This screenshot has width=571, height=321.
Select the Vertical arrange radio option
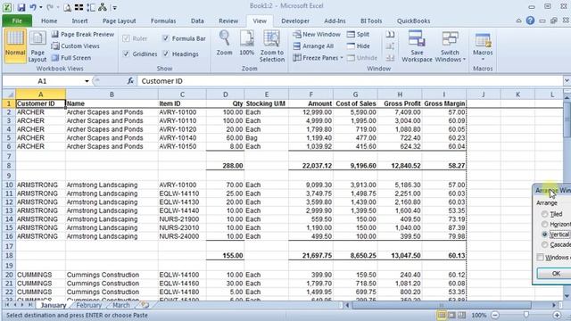pyautogui.click(x=545, y=235)
